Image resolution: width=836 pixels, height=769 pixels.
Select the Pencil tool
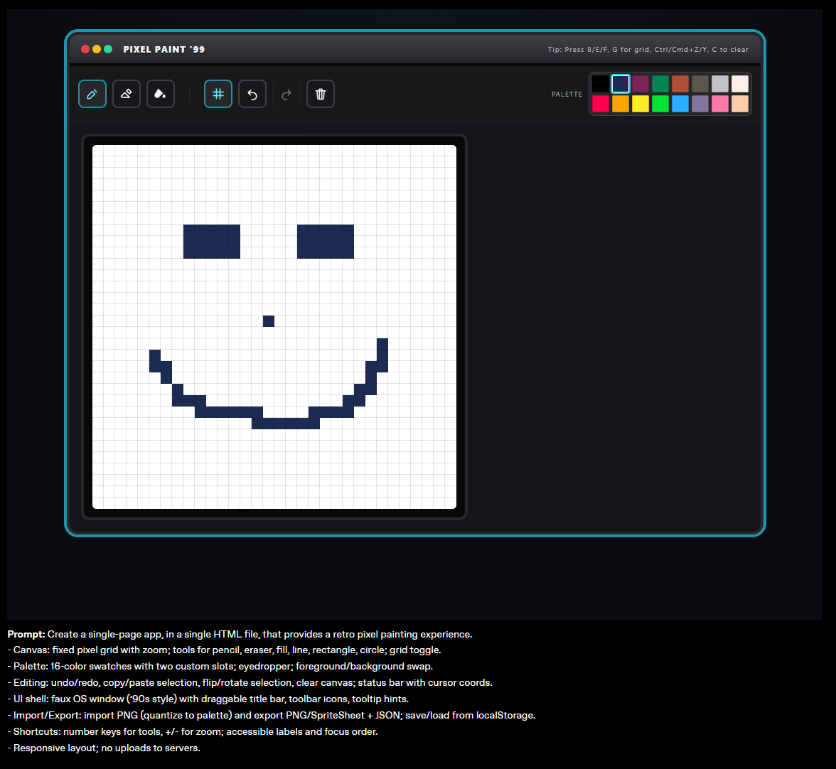point(92,94)
